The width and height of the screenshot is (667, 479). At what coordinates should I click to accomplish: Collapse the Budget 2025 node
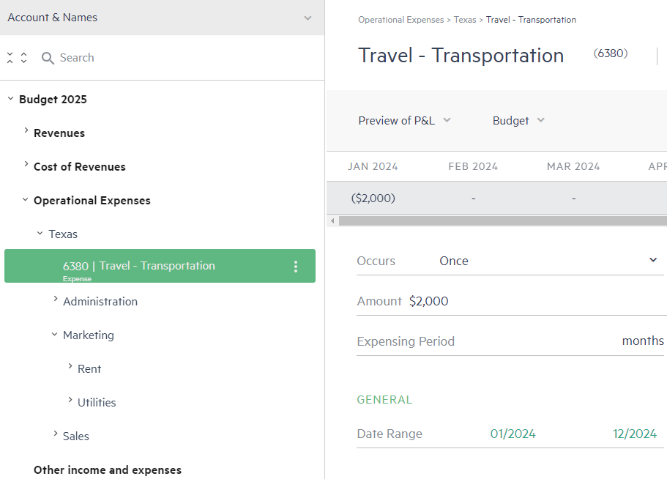tap(11, 98)
